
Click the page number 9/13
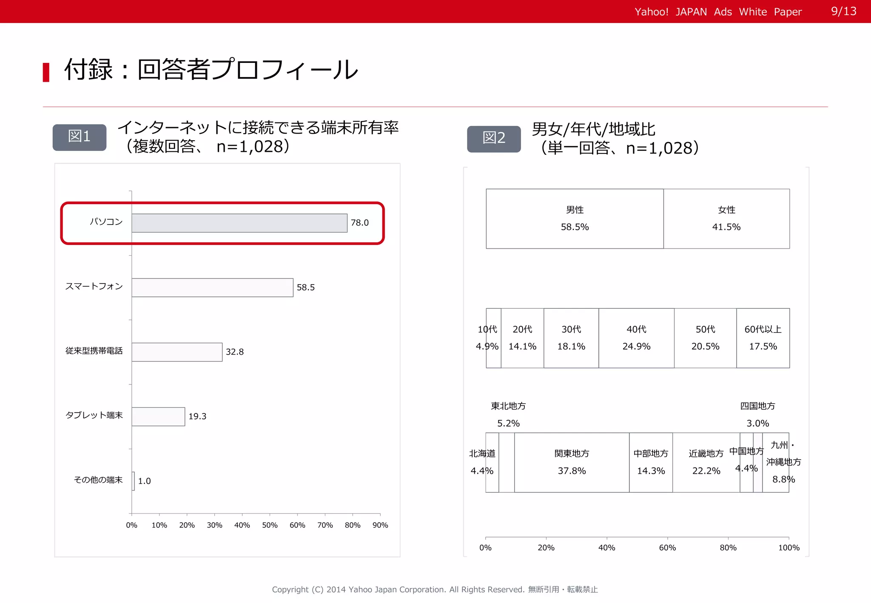point(844,11)
